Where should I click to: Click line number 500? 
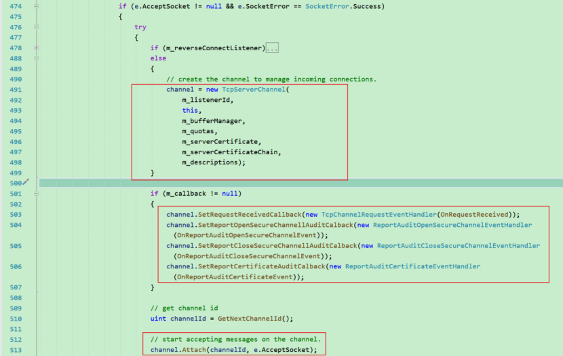coord(16,183)
